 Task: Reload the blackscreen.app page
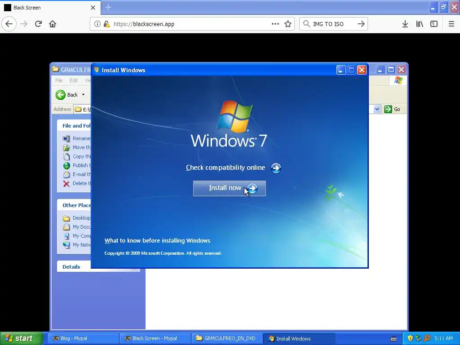coord(38,24)
